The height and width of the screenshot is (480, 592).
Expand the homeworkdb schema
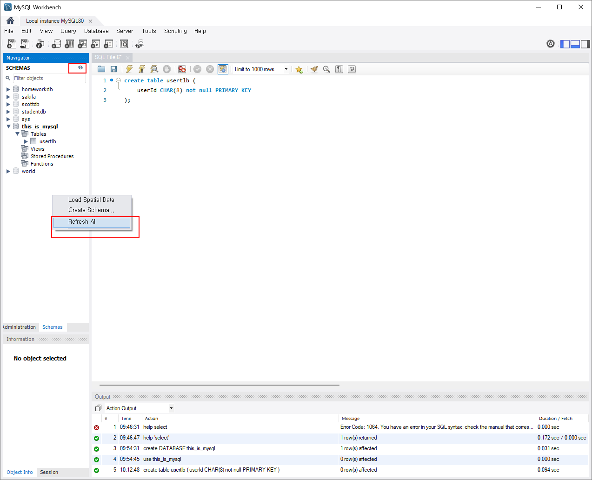pyautogui.click(x=8, y=89)
